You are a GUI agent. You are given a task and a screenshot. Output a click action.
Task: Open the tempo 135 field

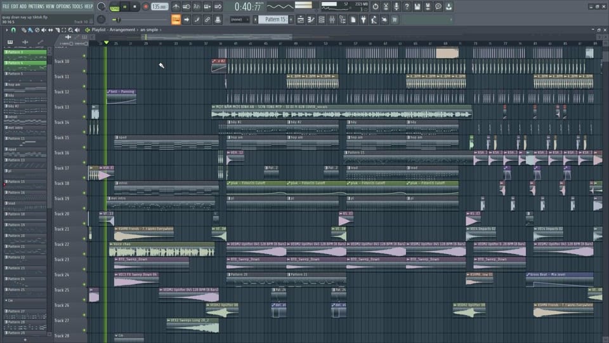pos(159,6)
